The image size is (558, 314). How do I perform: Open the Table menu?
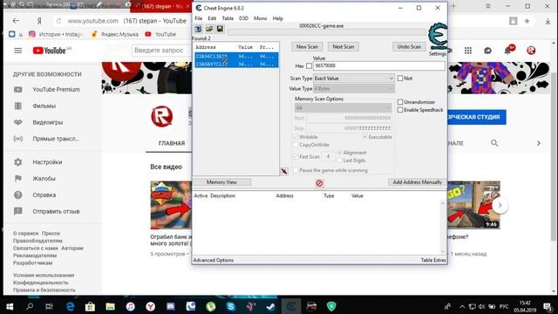[x=228, y=18]
